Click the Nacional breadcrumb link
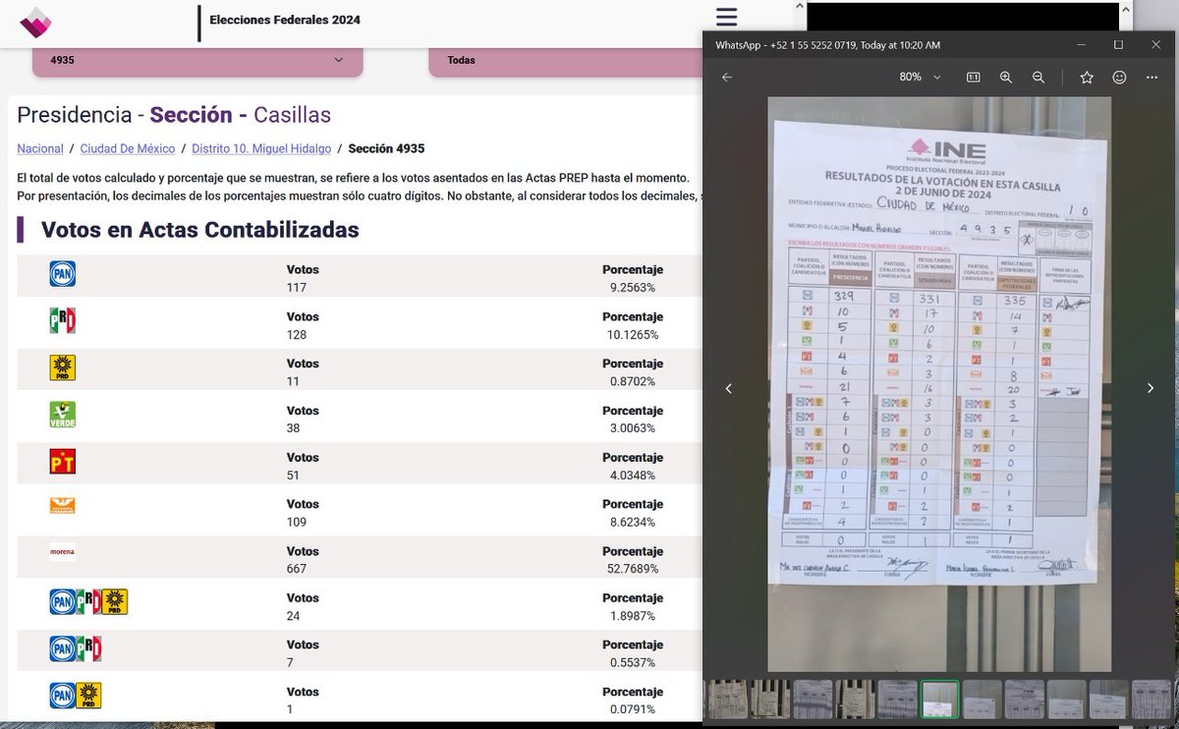Screen dimensions: 1179x729 (39, 148)
